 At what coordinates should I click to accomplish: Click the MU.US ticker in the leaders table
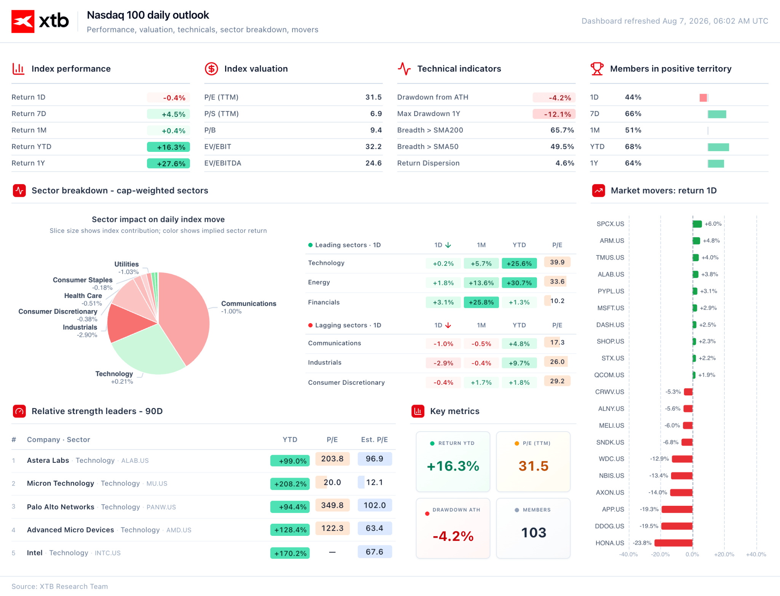157,484
